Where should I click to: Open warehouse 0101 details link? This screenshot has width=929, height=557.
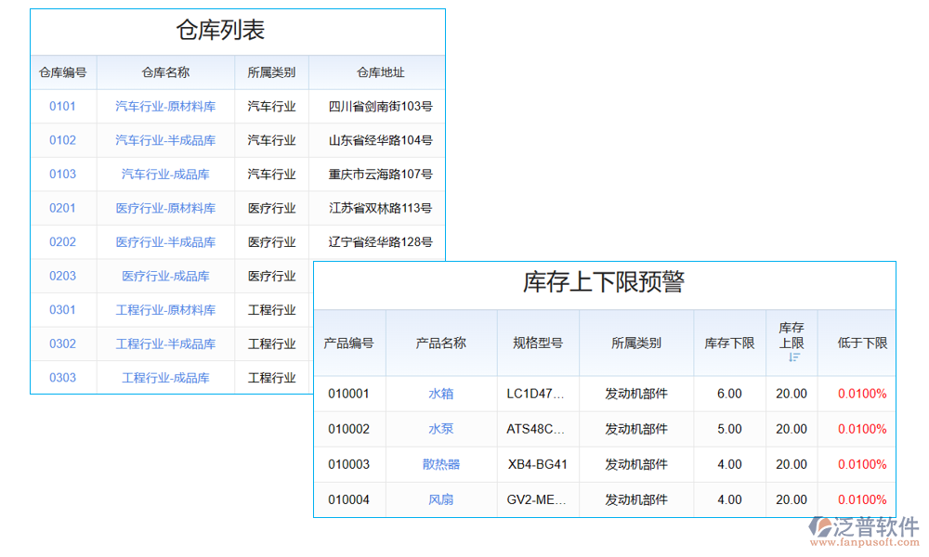(x=63, y=106)
